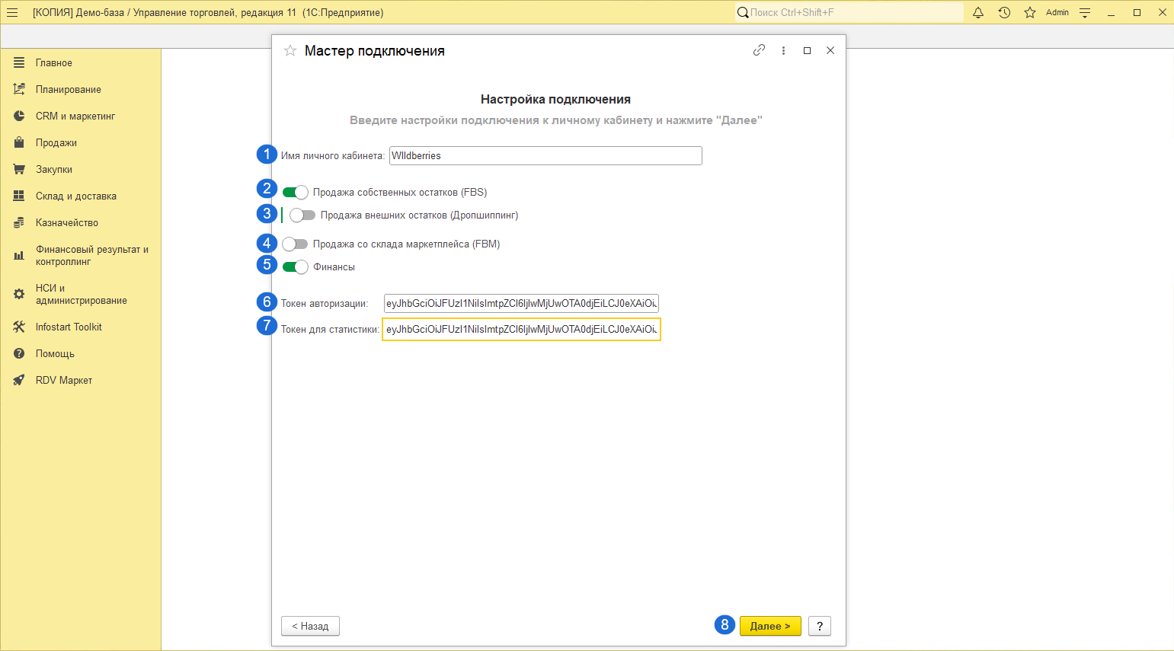Open the Продажи section

tap(56, 142)
